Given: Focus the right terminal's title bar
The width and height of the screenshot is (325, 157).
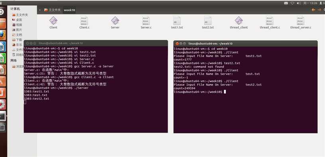Looking at the screenshot, I should [x=245, y=44].
